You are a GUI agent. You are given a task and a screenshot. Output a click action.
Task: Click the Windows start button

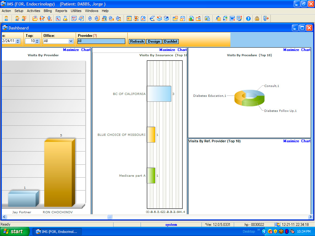pyautogui.click(x=14, y=232)
